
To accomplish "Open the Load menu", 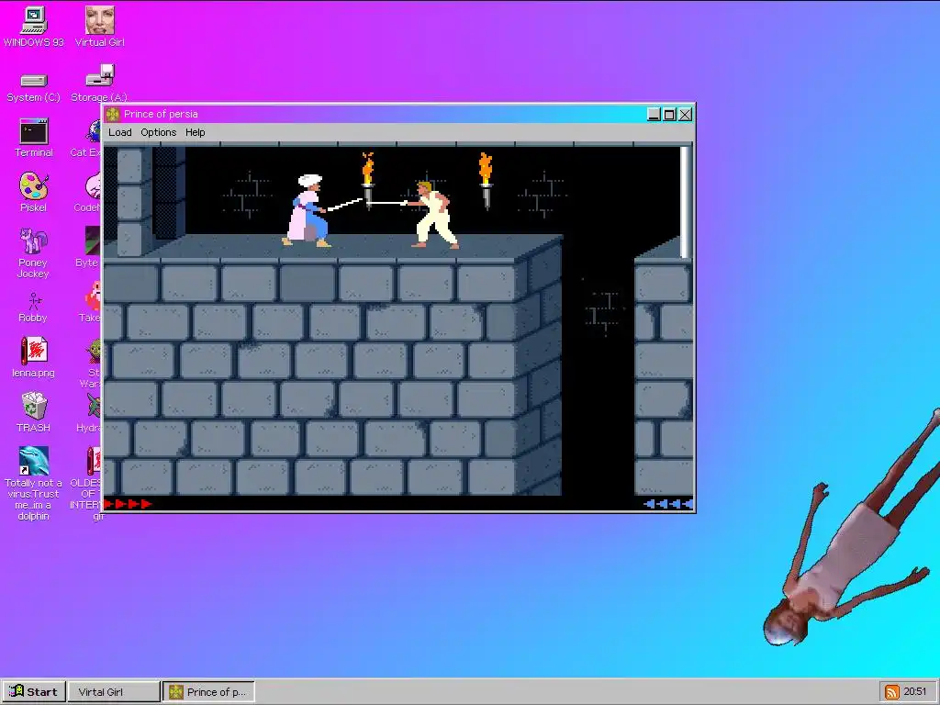I will [x=120, y=132].
